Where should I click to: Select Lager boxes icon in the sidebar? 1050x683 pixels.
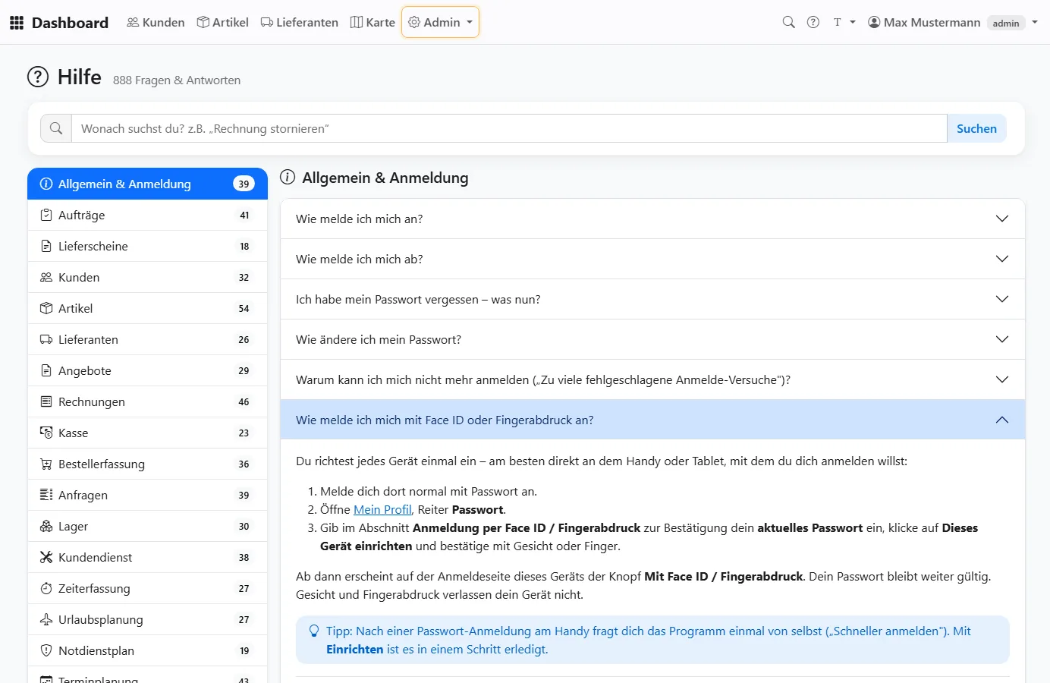tap(46, 527)
